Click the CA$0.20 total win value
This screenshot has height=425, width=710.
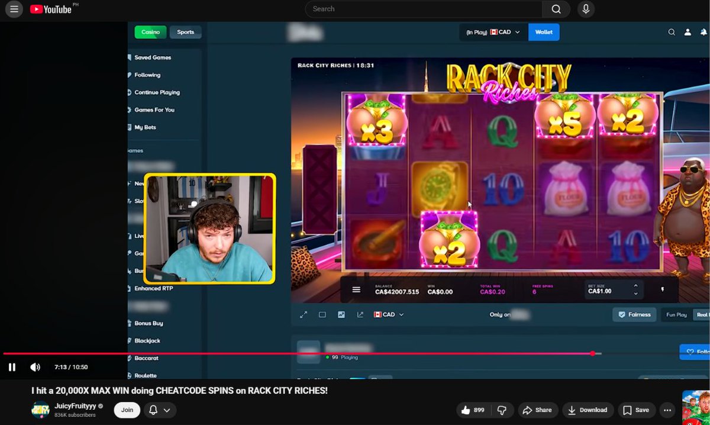(492, 292)
